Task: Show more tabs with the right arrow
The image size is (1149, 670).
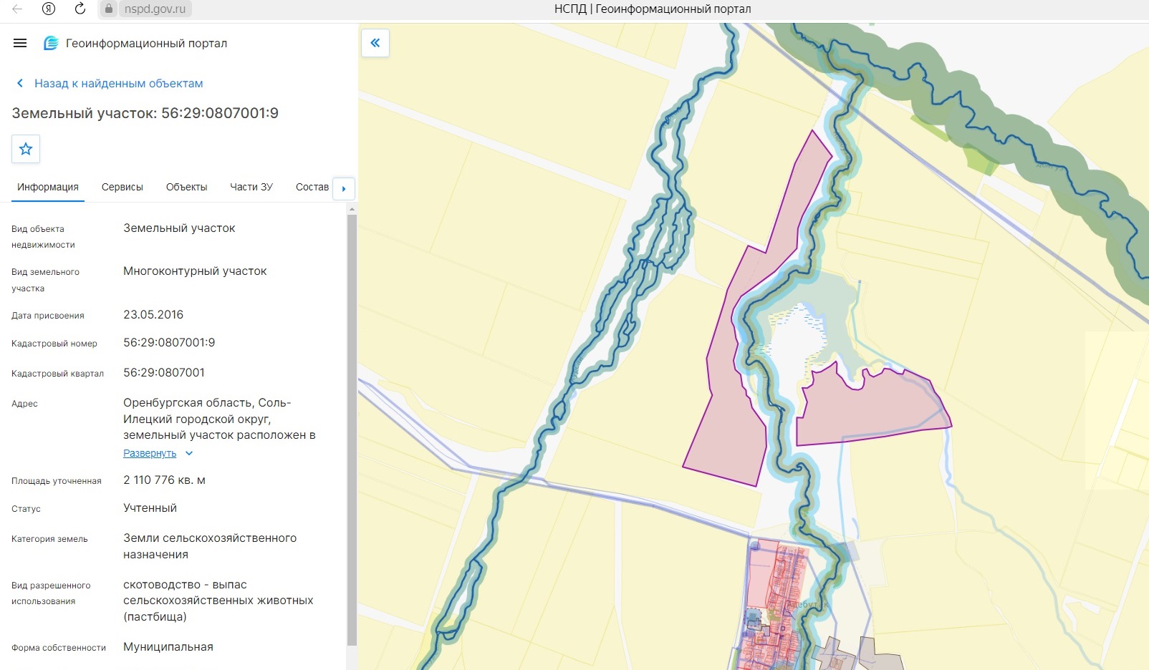Action: click(x=344, y=188)
